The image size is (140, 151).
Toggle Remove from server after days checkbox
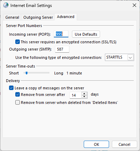coord(17,95)
